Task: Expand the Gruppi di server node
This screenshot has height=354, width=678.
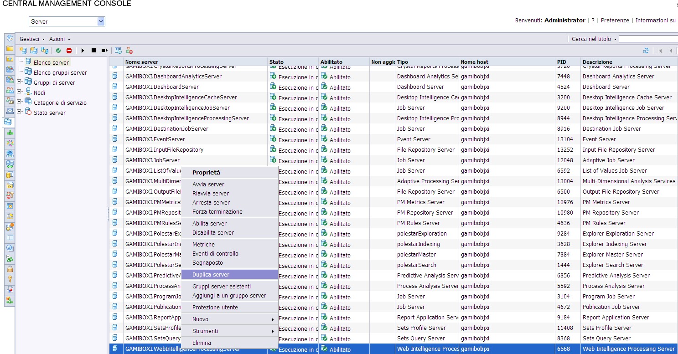Action: (19, 82)
